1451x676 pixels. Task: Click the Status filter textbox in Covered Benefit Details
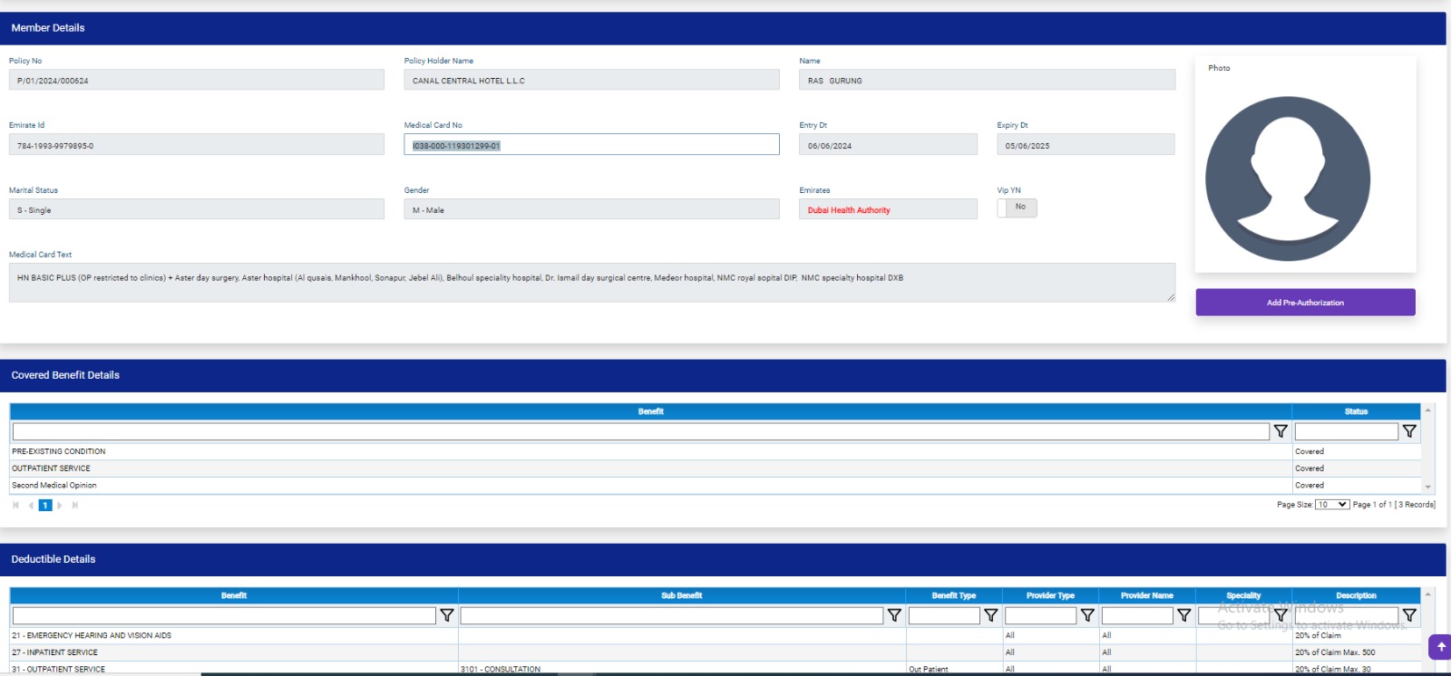point(1346,431)
